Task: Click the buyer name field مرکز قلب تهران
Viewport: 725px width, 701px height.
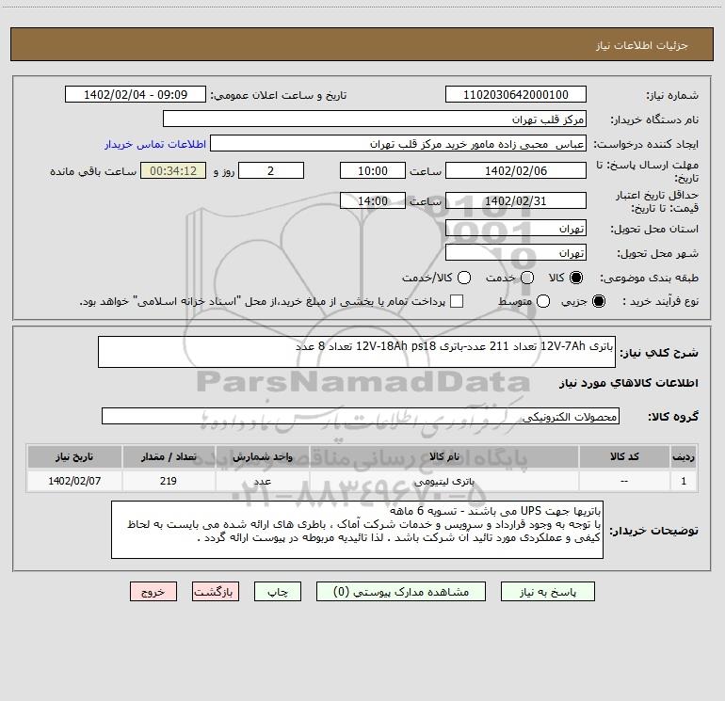Action: (x=375, y=119)
